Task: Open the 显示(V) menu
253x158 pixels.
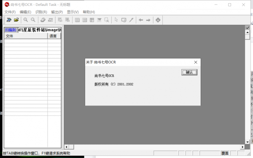Action: click(73, 12)
